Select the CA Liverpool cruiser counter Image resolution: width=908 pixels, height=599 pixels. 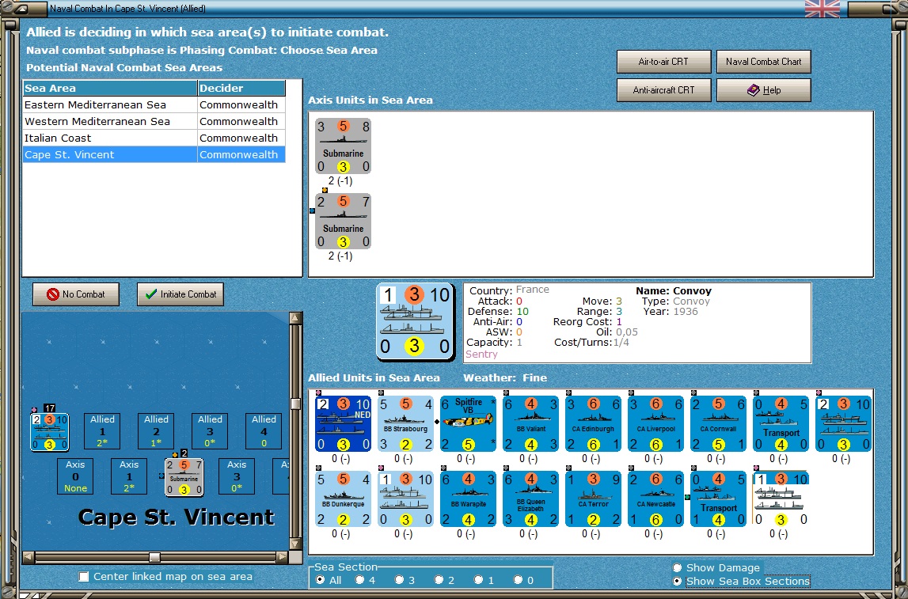click(x=655, y=423)
